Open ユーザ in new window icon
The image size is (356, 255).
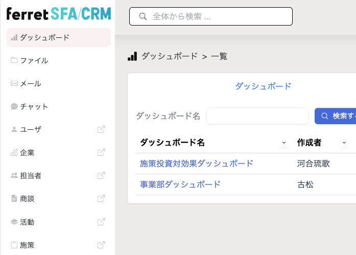pos(101,129)
